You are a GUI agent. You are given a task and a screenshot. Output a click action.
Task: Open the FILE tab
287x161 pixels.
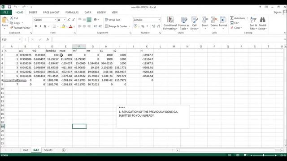point(6,13)
